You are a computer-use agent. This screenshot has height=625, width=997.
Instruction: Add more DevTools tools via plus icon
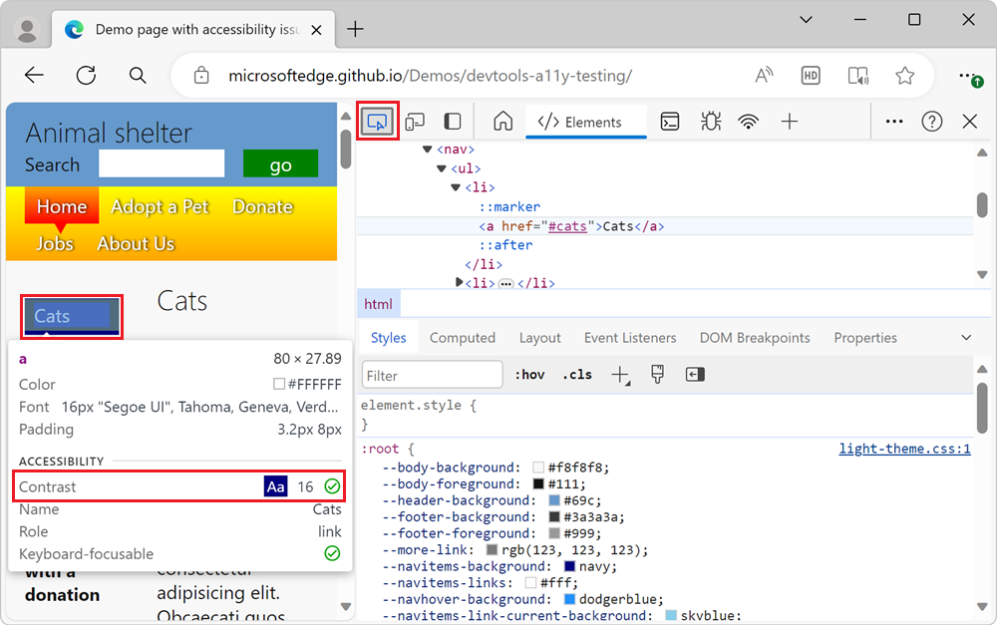coord(789,120)
